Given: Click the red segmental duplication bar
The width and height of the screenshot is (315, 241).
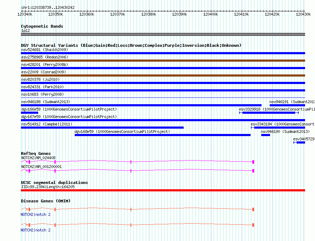Looking at the screenshot, I should (x=163, y=190).
